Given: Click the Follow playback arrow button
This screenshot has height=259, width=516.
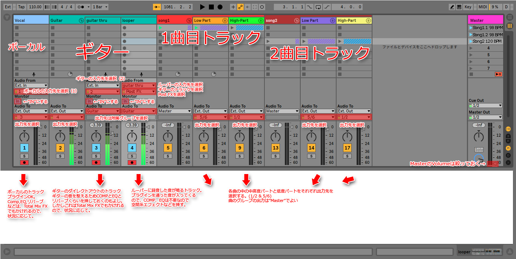Looking at the screenshot, I should pyautogui.click(x=157, y=7).
